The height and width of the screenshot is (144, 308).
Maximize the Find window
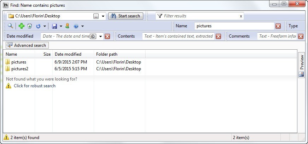tap(284, 4)
